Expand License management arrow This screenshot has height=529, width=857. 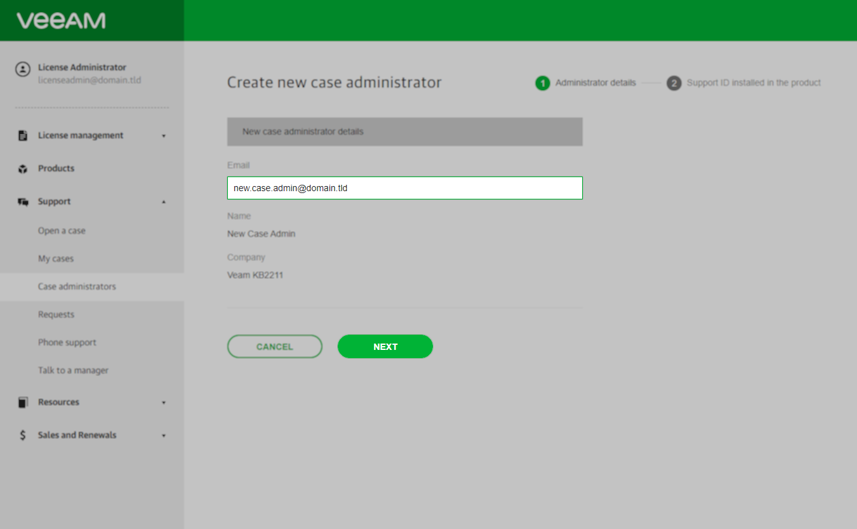pos(164,136)
